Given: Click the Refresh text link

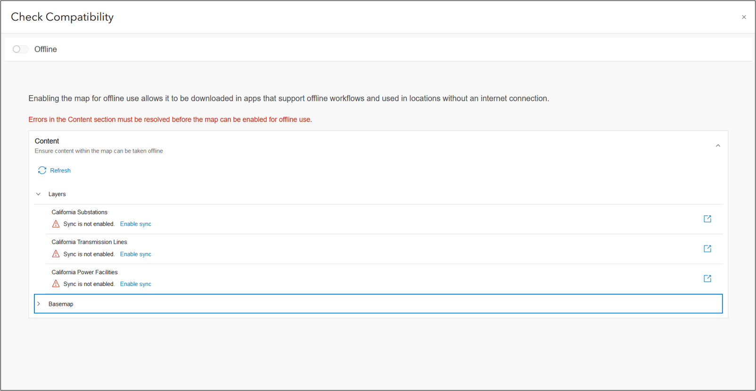Looking at the screenshot, I should (x=60, y=171).
